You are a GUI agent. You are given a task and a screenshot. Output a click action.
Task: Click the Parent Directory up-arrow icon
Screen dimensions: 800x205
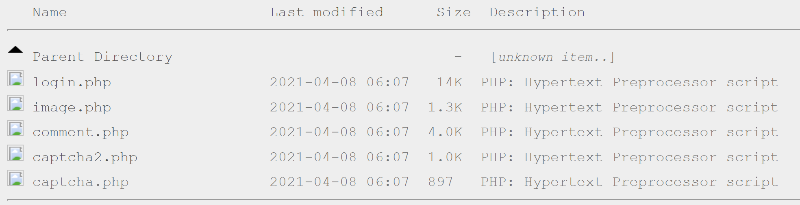(x=15, y=50)
